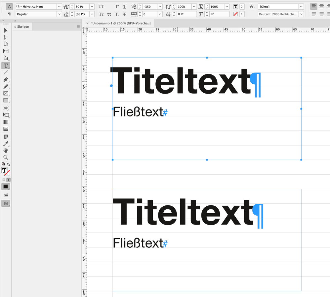Collapse the Skripte panel dock arrows

pyautogui.click(x=15, y=21)
